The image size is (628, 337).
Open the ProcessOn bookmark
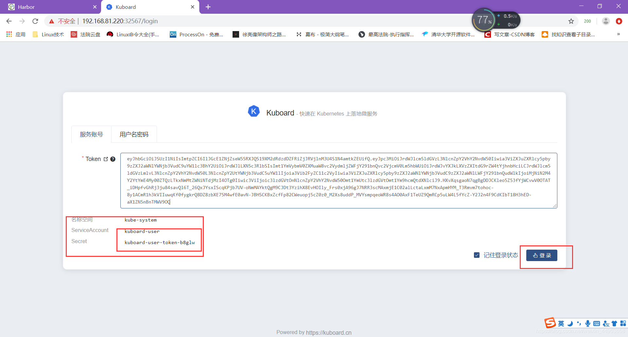[197, 34]
